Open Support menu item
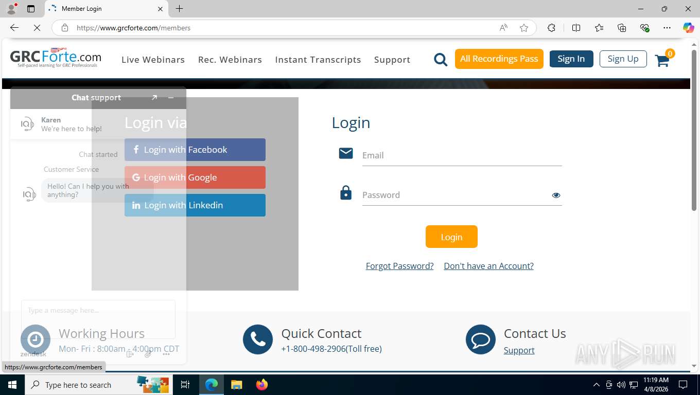 tap(392, 60)
